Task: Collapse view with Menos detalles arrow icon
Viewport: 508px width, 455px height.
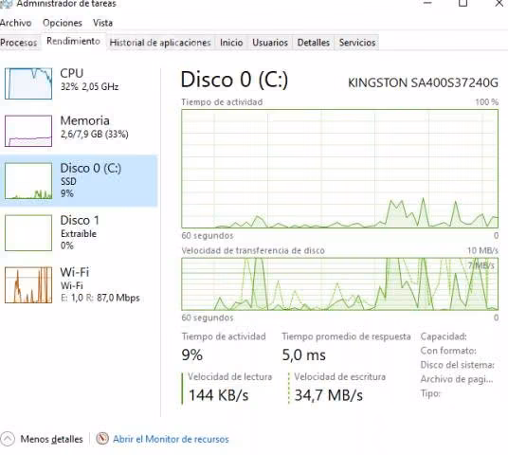Action: pos(8,439)
